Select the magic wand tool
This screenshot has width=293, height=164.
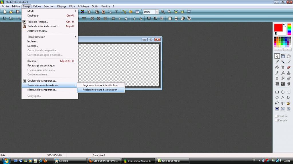click(x=283, y=62)
